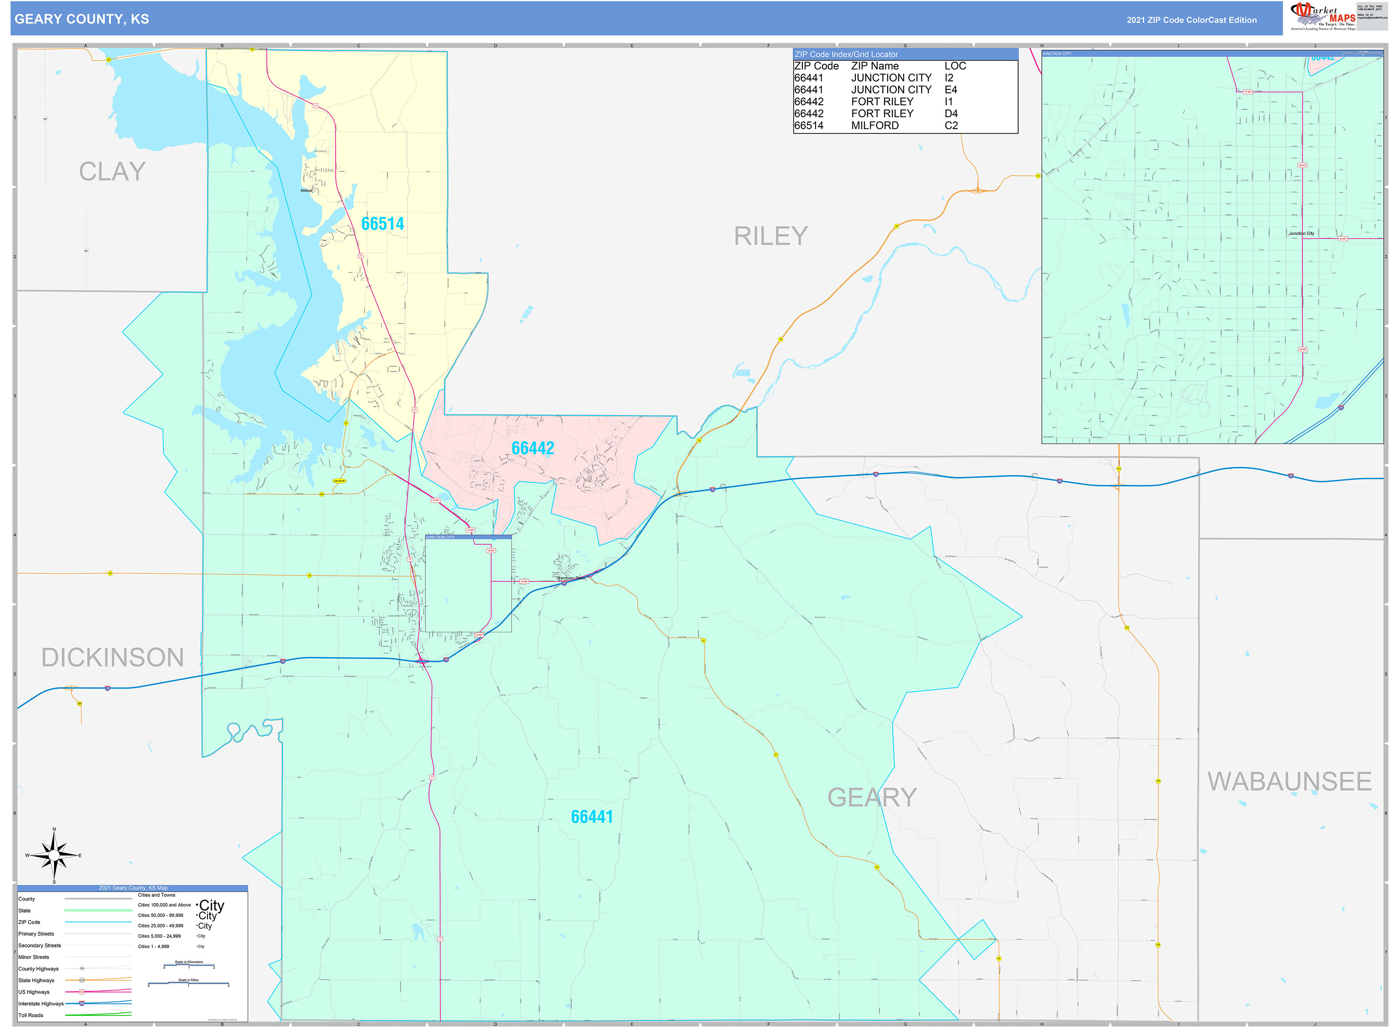Image resolution: width=1400 pixels, height=1028 pixels.
Task: Select the Interstate Highways shield symbol in legend
Action: tap(82, 1004)
